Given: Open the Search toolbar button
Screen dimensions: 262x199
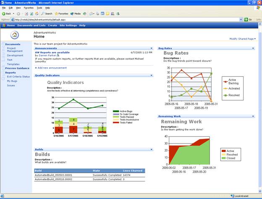Looking at the screenshot, I should coord(47,14).
